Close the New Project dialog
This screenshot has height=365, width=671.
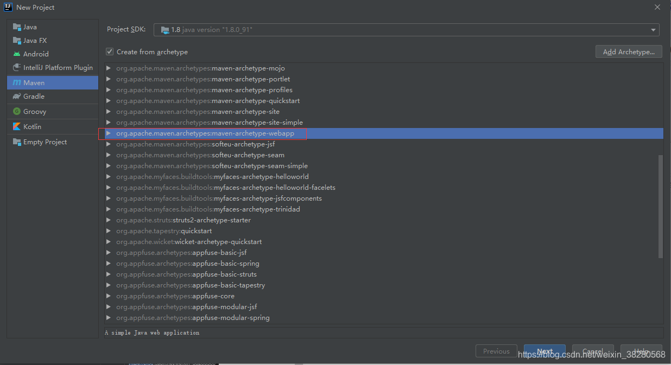click(657, 7)
